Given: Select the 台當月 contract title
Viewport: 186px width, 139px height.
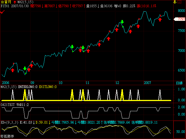Looking at the screenshot, I should point(6,2).
